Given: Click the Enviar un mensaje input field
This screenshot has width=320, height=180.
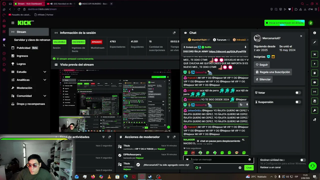Looking at the screenshot, I should click(x=218, y=159).
